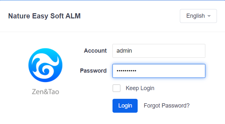
Task: Click the Password field label
Action: (x=93, y=71)
